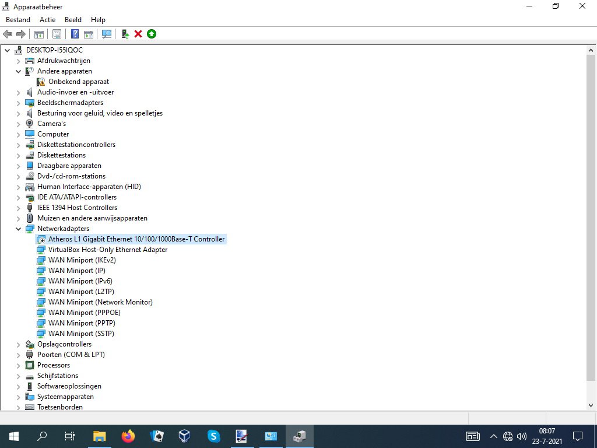The height and width of the screenshot is (448, 597).
Task: Open Skype from the taskbar
Action: (213, 436)
